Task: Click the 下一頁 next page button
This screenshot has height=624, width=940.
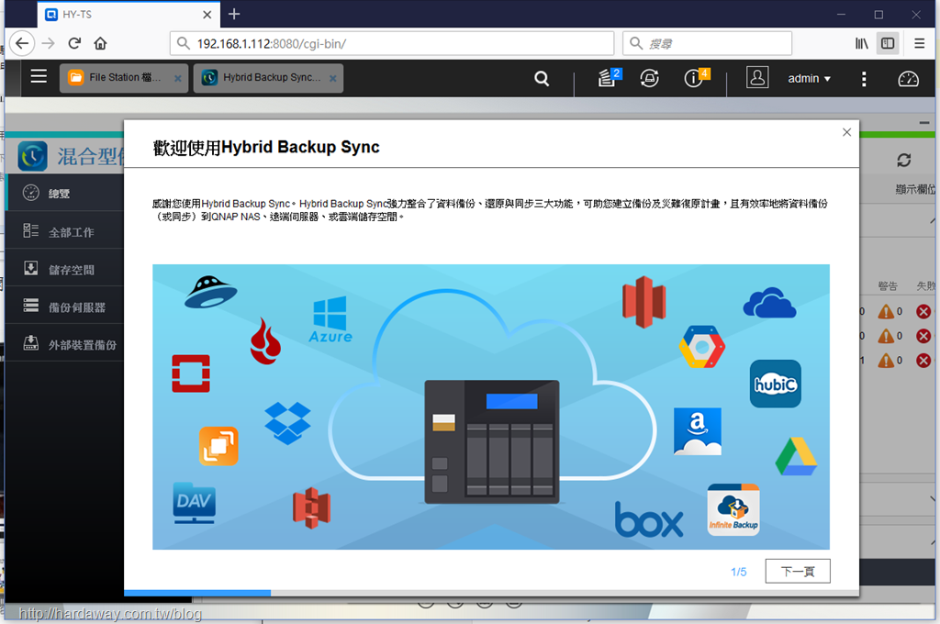Action: coord(798,572)
